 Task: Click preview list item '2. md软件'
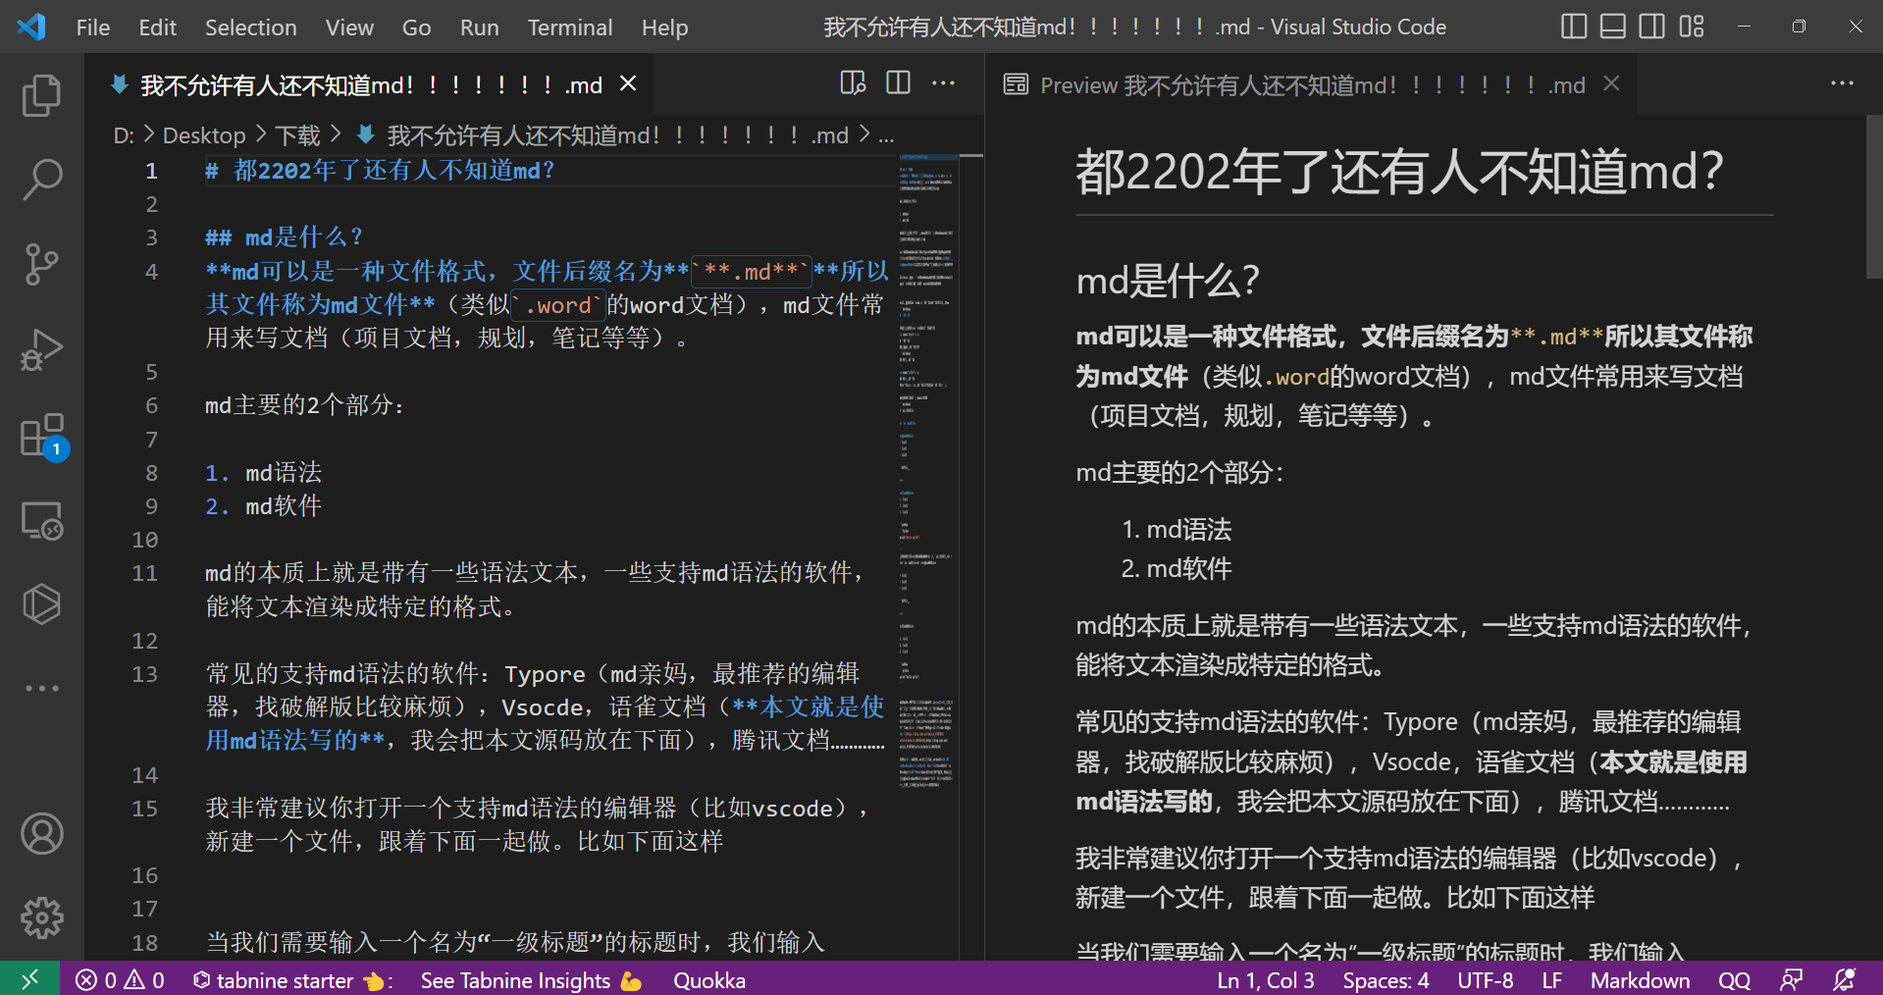pyautogui.click(x=1177, y=569)
